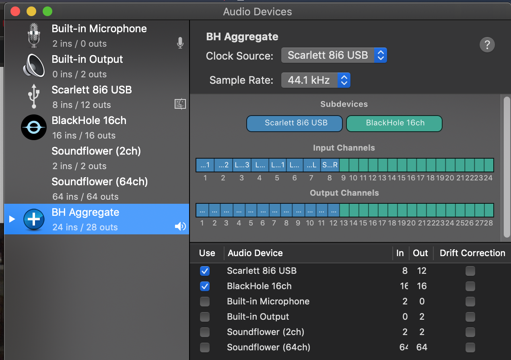The height and width of the screenshot is (360, 511).
Task: Select the Built-in Output speaker icon
Action: [x=34, y=66]
